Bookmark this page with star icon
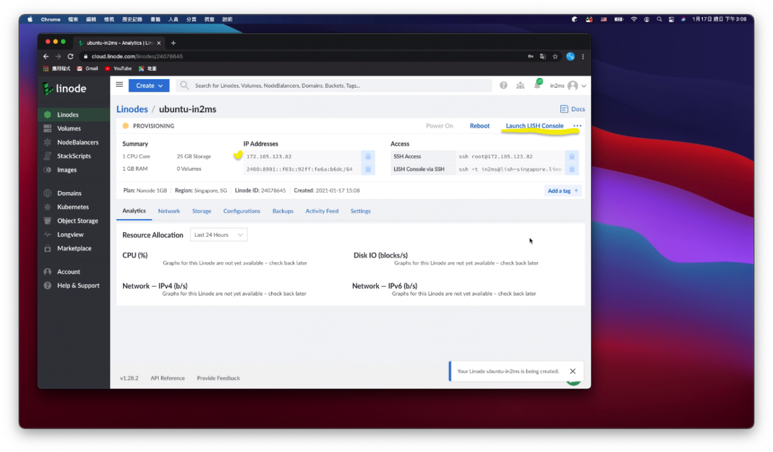 [555, 56]
